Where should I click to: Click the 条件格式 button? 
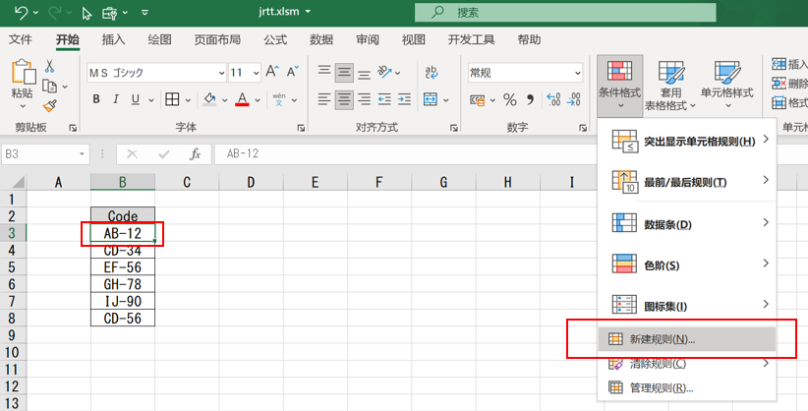(620, 86)
